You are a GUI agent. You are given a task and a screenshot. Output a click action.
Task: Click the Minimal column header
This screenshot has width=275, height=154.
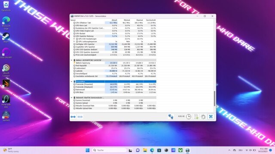click(x=127, y=20)
